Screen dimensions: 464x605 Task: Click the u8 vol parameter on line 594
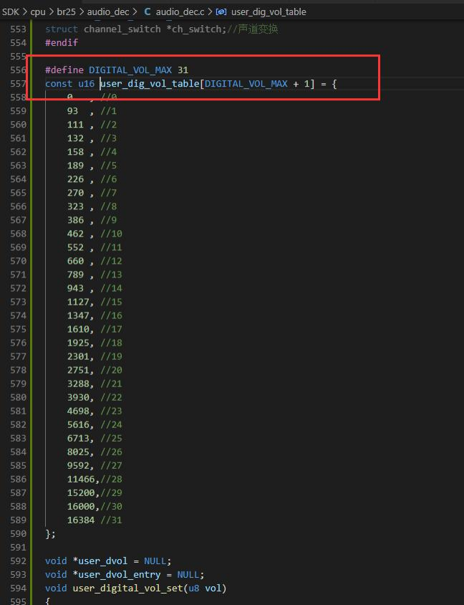[x=205, y=588]
